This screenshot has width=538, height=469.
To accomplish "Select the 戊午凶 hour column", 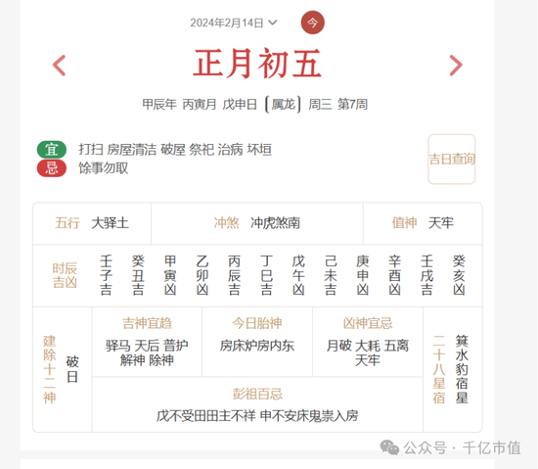I will 298,276.
